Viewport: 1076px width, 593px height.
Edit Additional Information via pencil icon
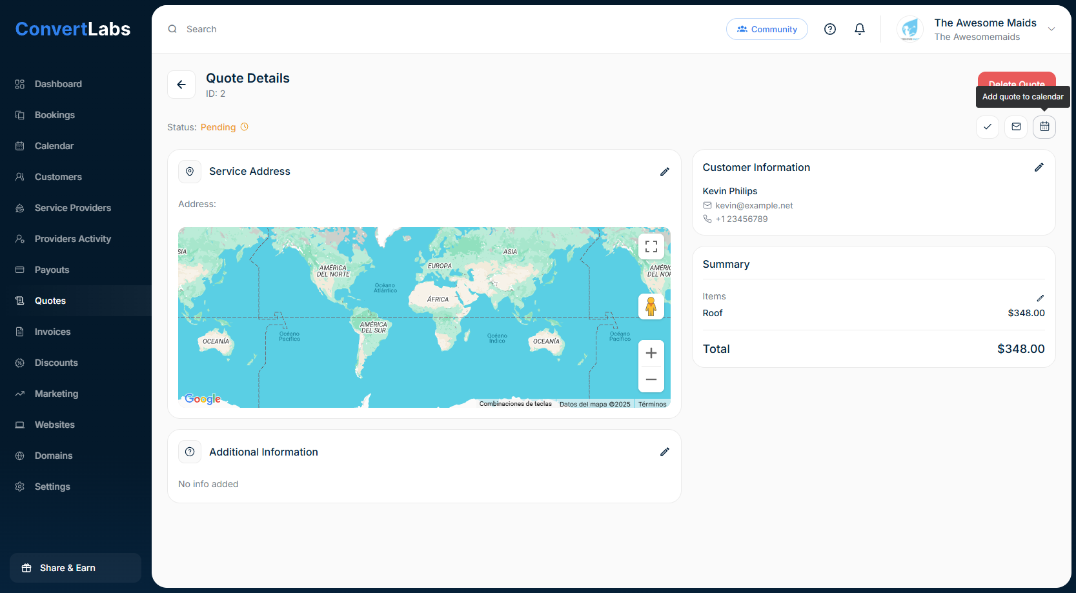664,452
